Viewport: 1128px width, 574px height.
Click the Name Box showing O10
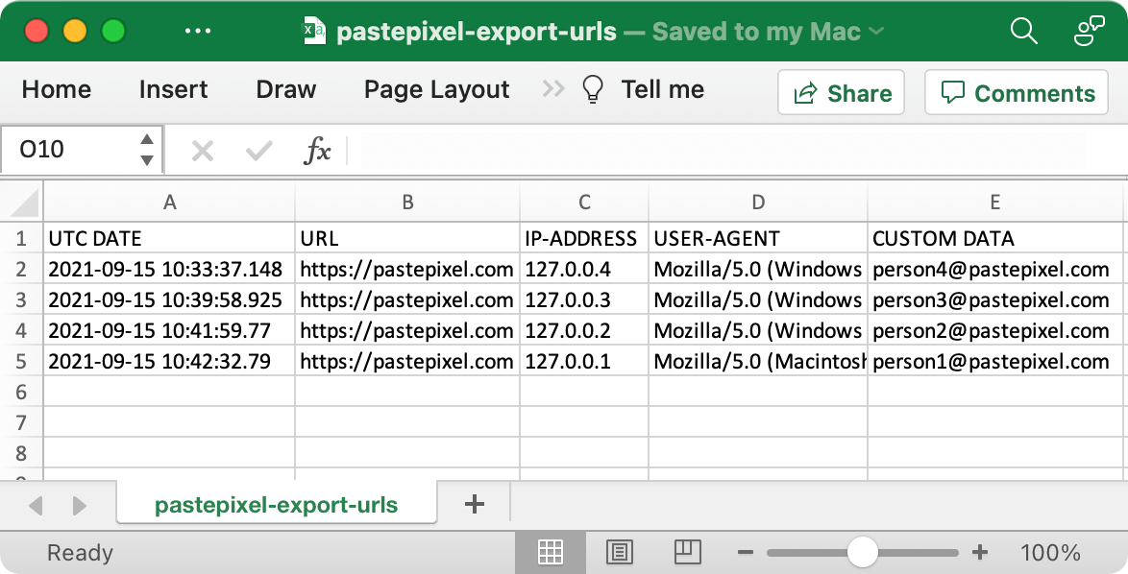(72, 150)
